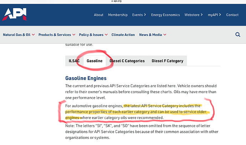Click the text "For automotive gasoline engines"
This screenshot has height=145, width=246.
(94, 106)
